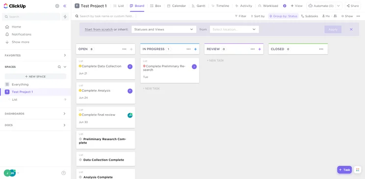Open the Complete Data Collection task card
The image size is (365, 179).
click(x=105, y=69)
